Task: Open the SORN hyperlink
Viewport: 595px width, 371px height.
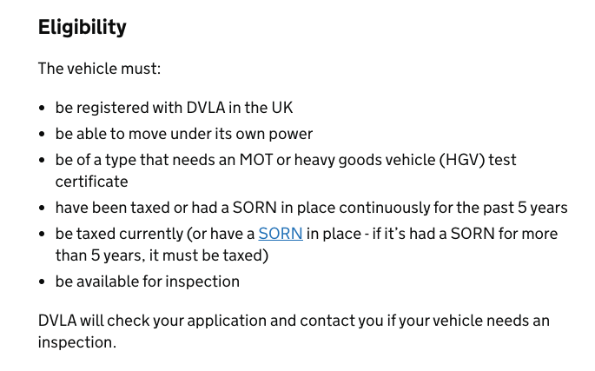Action: [x=280, y=234]
